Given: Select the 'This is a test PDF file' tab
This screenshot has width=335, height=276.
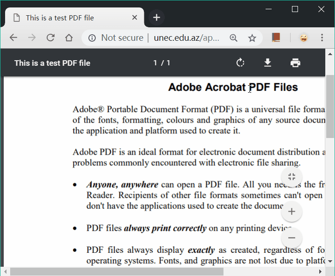Looking at the screenshot, I should click(74, 18).
